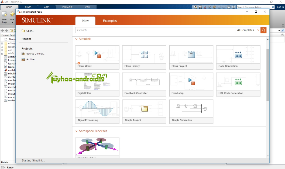Select the Fixed-step template
This screenshot has width=285, height=169.
[x=191, y=85]
